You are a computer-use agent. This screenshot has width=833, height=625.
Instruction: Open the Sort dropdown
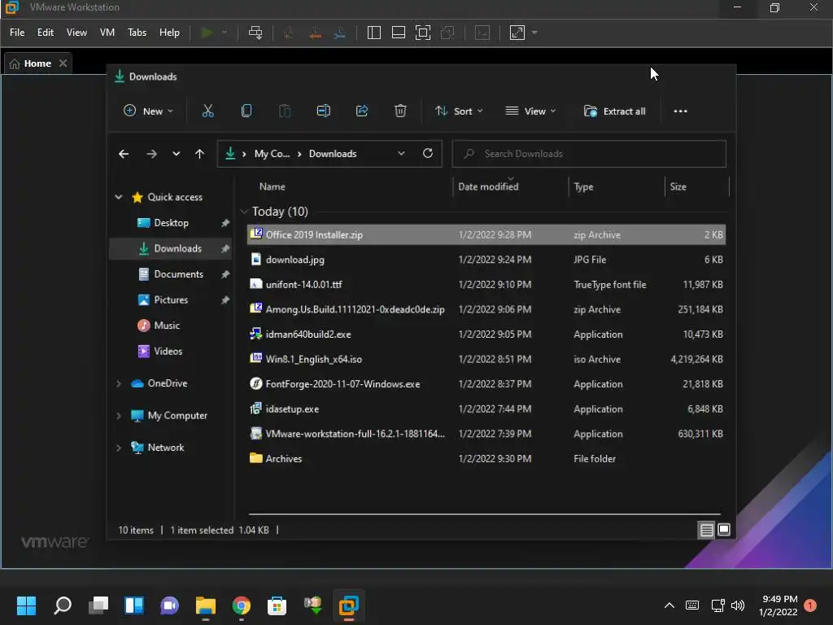459,111
